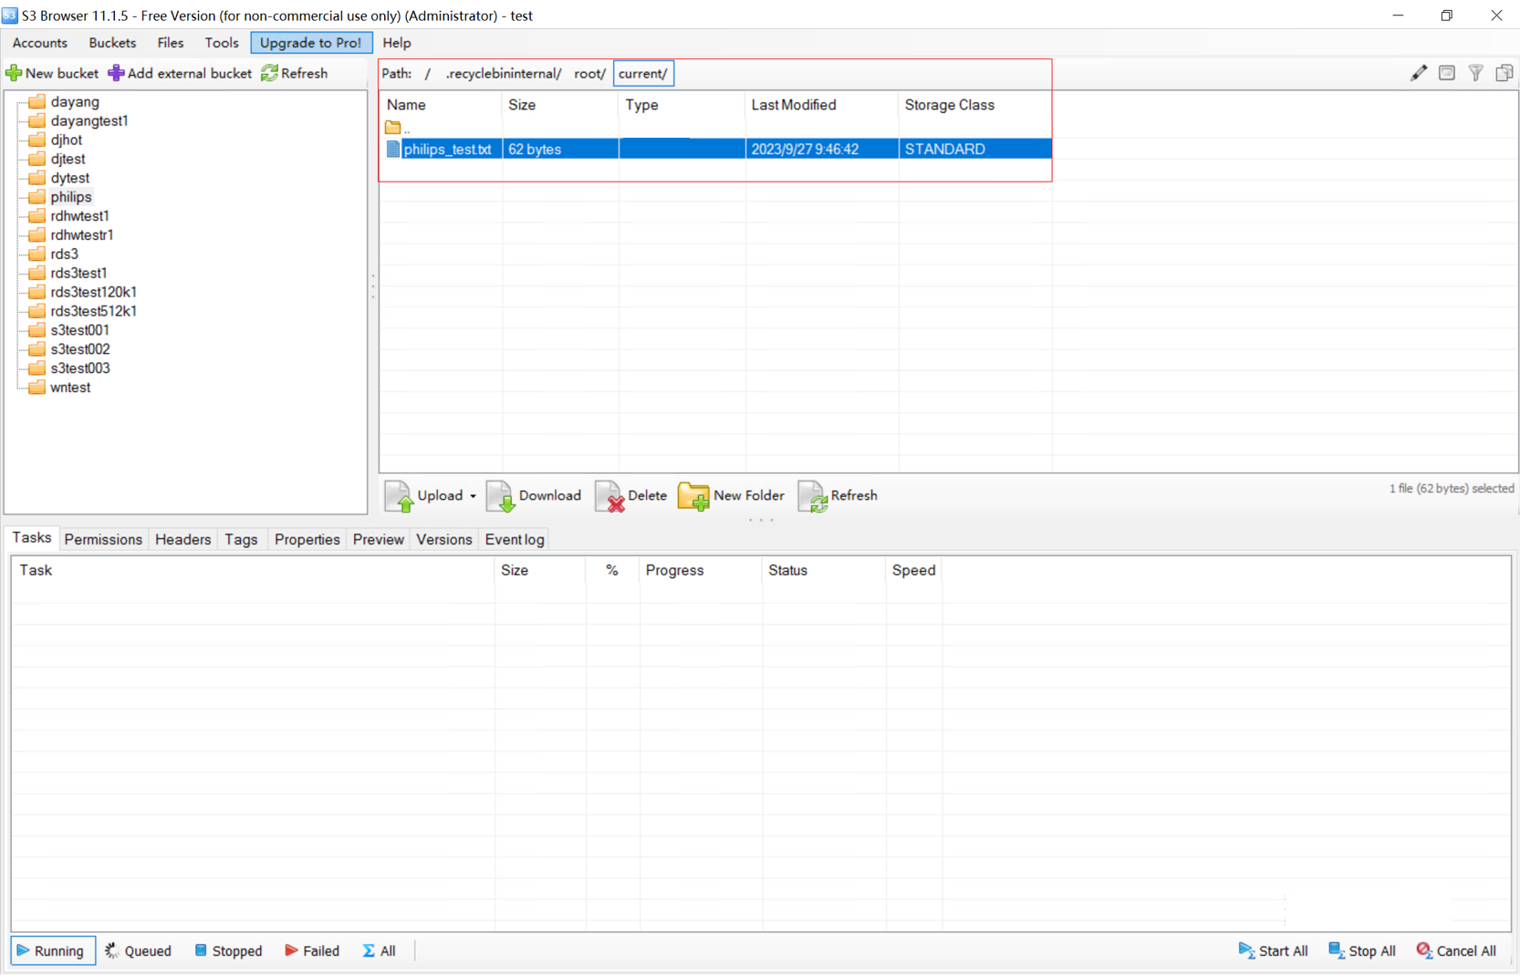
Task: Click Cancel All tasks
Action: tap(1456, 950)
